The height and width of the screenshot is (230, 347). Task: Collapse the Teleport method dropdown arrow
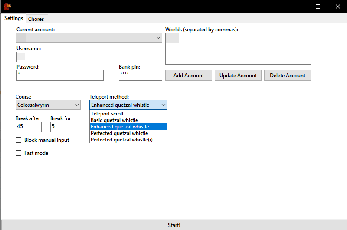tap(164, 105)
